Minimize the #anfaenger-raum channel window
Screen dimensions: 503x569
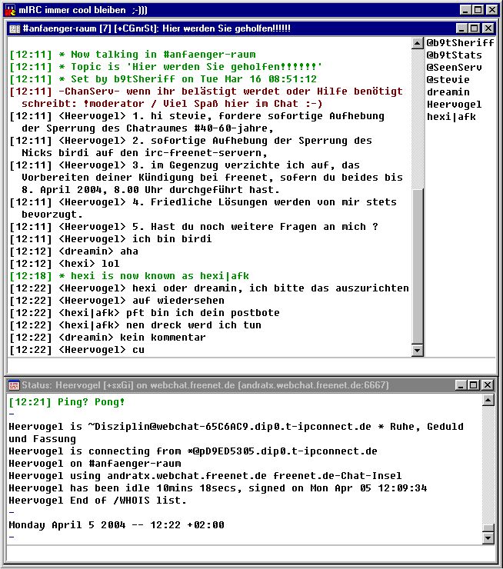pos(461,28)
